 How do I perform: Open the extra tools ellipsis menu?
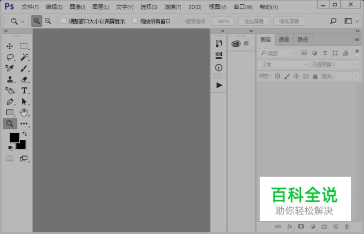click(x=24, y=124)
